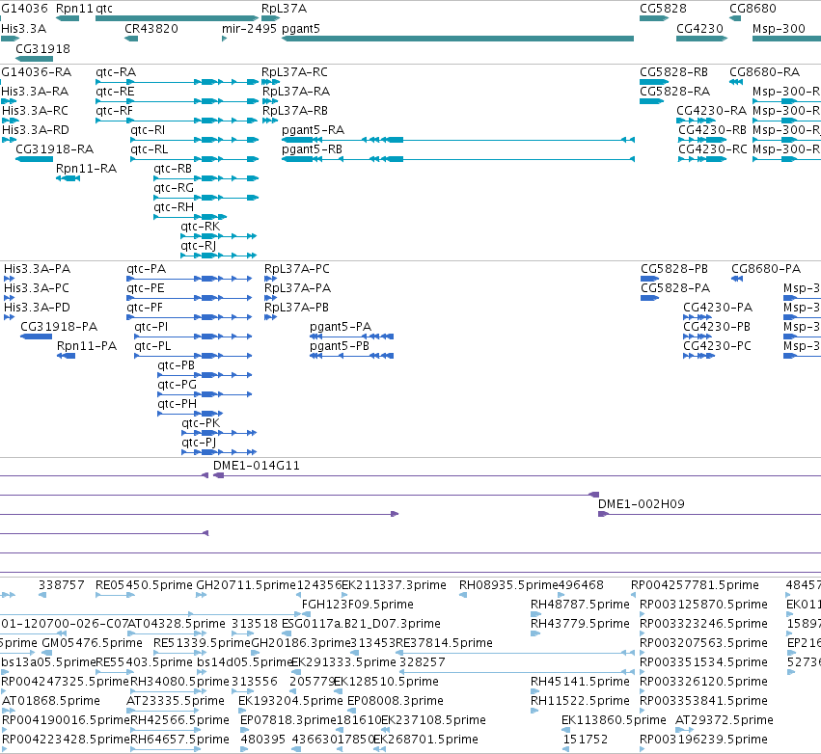Pick the qtc-RB transcript label
821x754 pixels.
173,169
